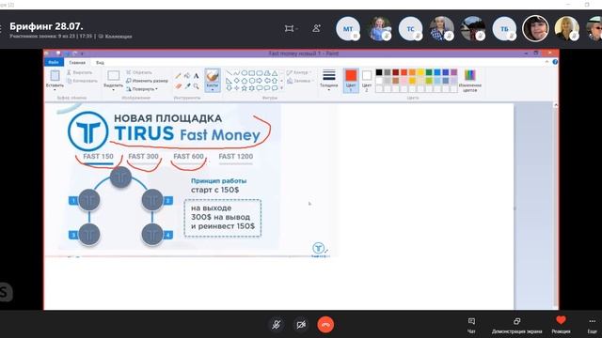Click the Выделить selection tool
The width and height of the screenshot is (602, 338).
pyautogui.click(x=113, y=80)
